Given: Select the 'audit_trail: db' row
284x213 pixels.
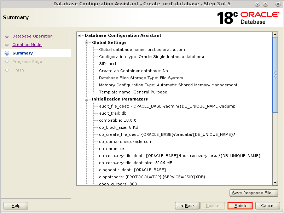Looking at the screenshot, I should pos(113,113).
